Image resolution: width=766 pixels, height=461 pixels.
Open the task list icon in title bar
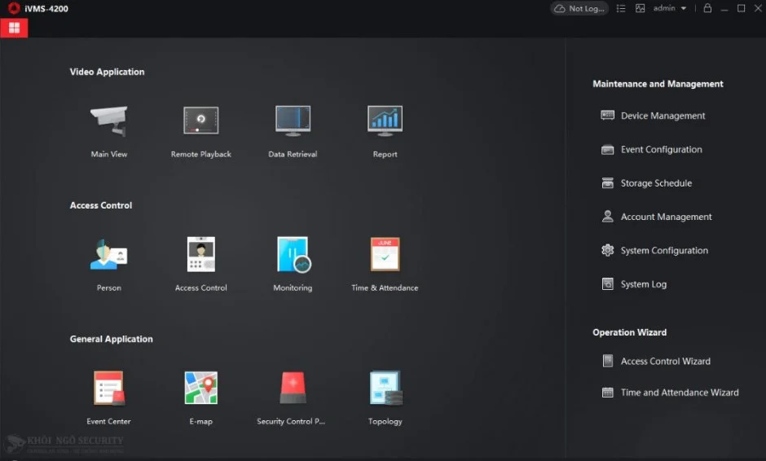click(x=621, y=8)
